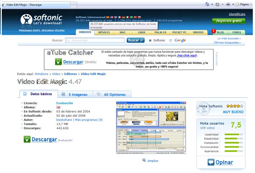255x173 pixels.
Task: Click the Apariencia rating bar
Action: click(234, 151)
